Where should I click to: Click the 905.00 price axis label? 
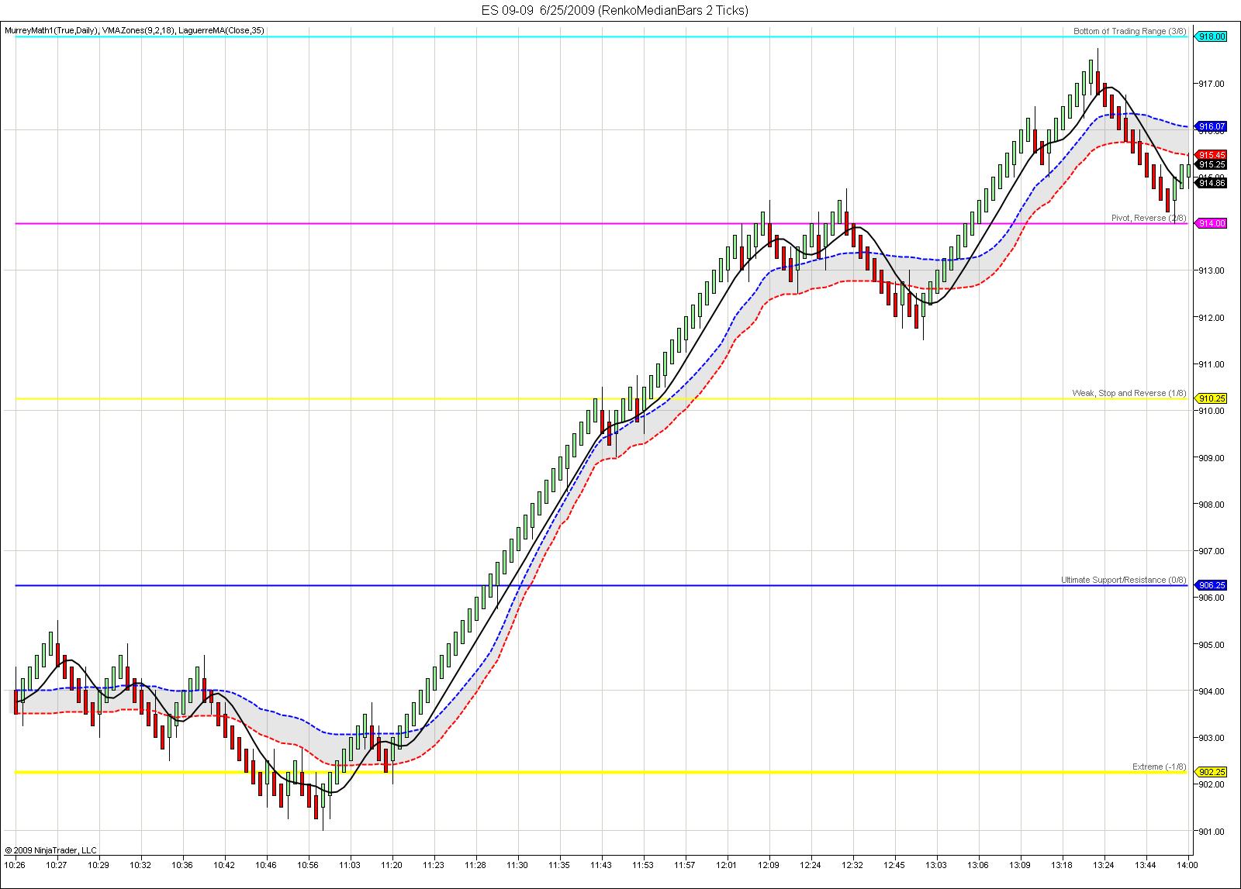tap(1212, 645)
